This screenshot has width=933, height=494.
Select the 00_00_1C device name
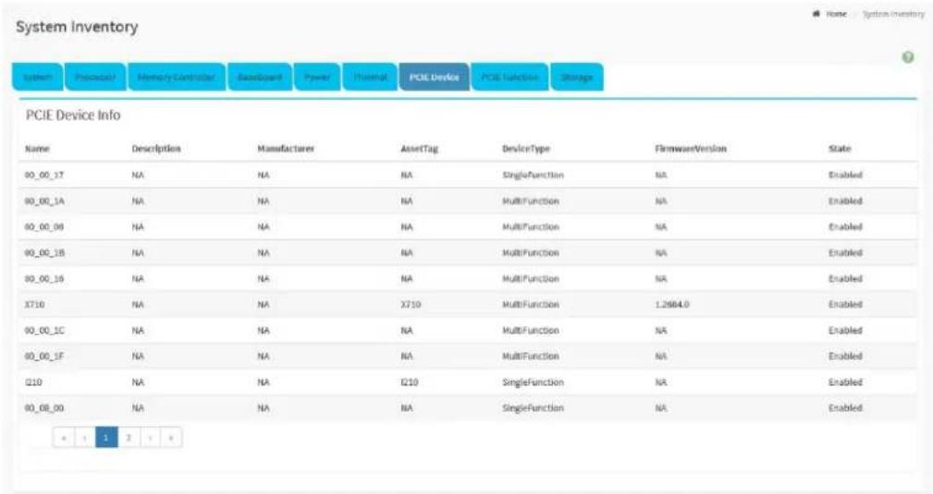tap(44, 331)
